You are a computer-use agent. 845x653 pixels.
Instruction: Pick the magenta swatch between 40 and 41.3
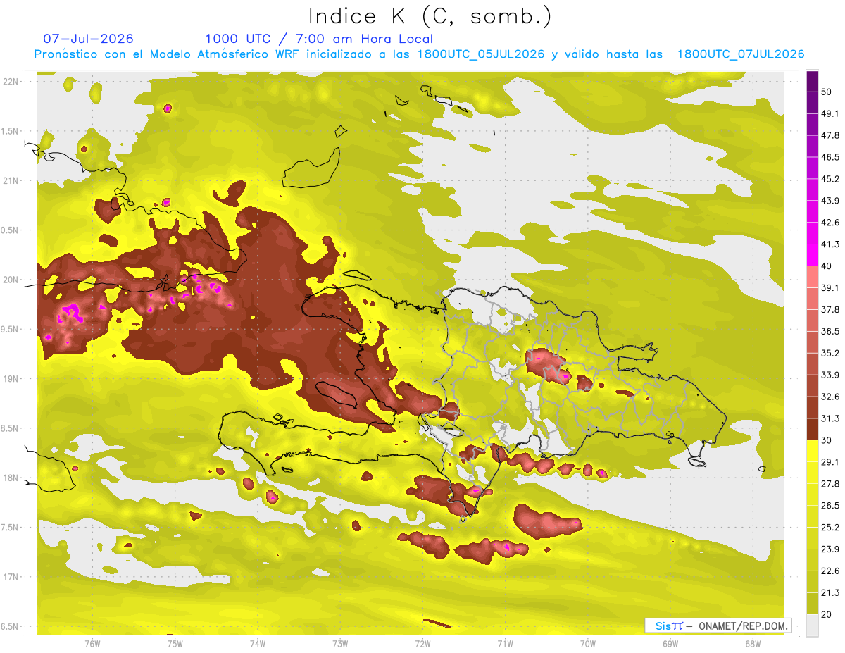tap(813, 255)
